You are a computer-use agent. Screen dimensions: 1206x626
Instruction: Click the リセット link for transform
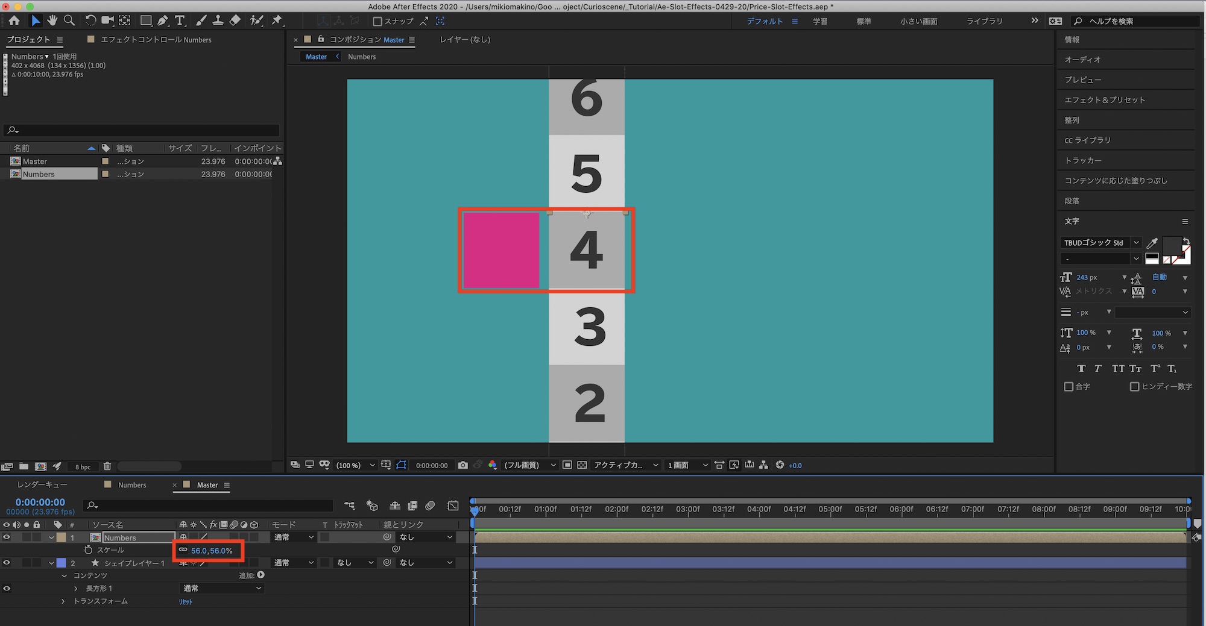[x=186, y=601]
